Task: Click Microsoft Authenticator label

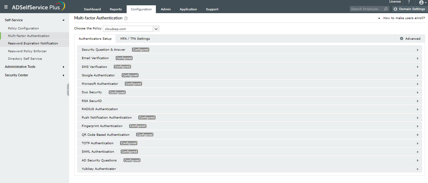Action: (x=100, y=84)
